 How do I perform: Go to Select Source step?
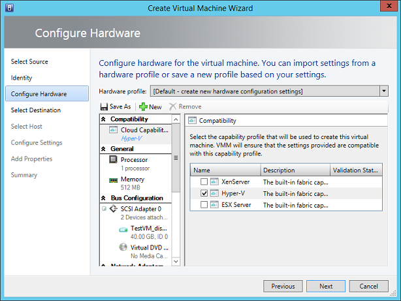(29, 61)
